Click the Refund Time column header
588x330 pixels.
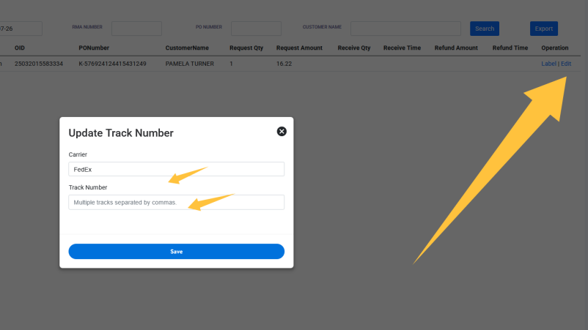(x=510, y=48)
